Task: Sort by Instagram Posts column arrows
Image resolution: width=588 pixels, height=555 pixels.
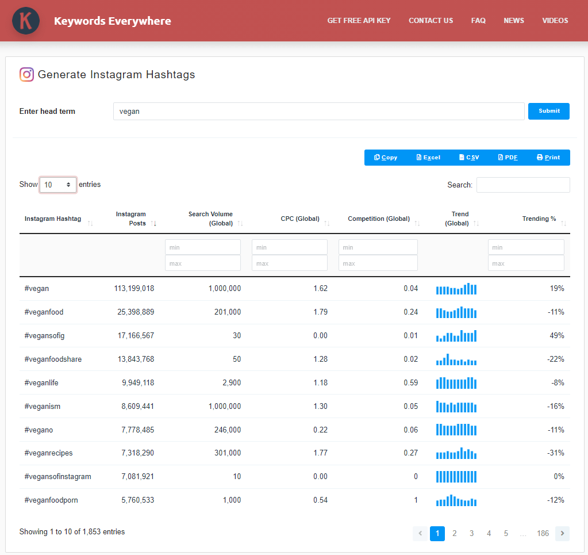Action: click(x=153, y=223)
